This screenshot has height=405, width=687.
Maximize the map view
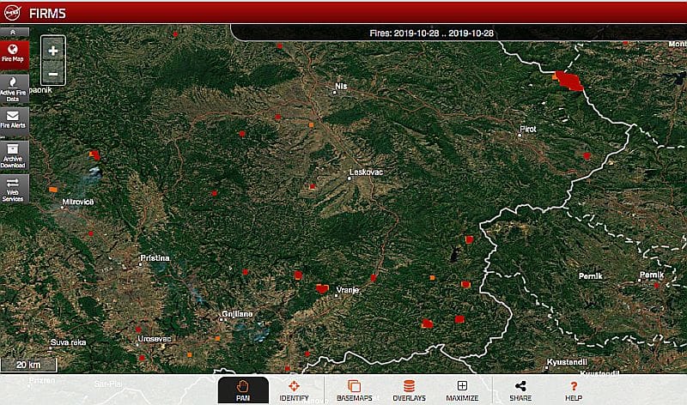pos(462,390)
